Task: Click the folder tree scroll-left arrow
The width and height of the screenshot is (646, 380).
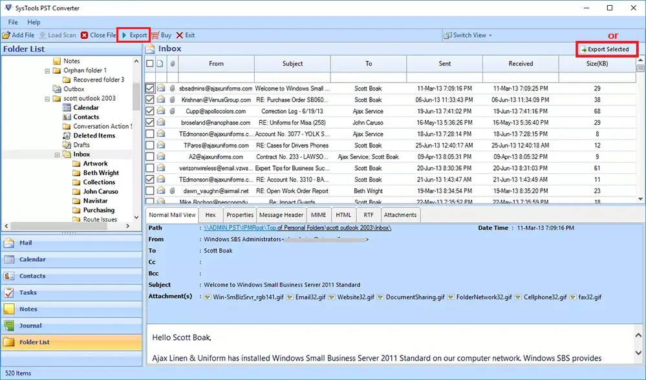Action: 6,226
